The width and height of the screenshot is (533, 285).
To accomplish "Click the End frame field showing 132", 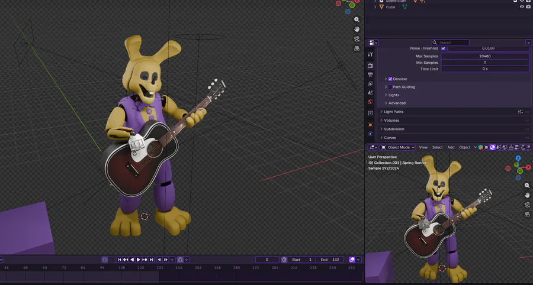I will (x=329, y=260).
